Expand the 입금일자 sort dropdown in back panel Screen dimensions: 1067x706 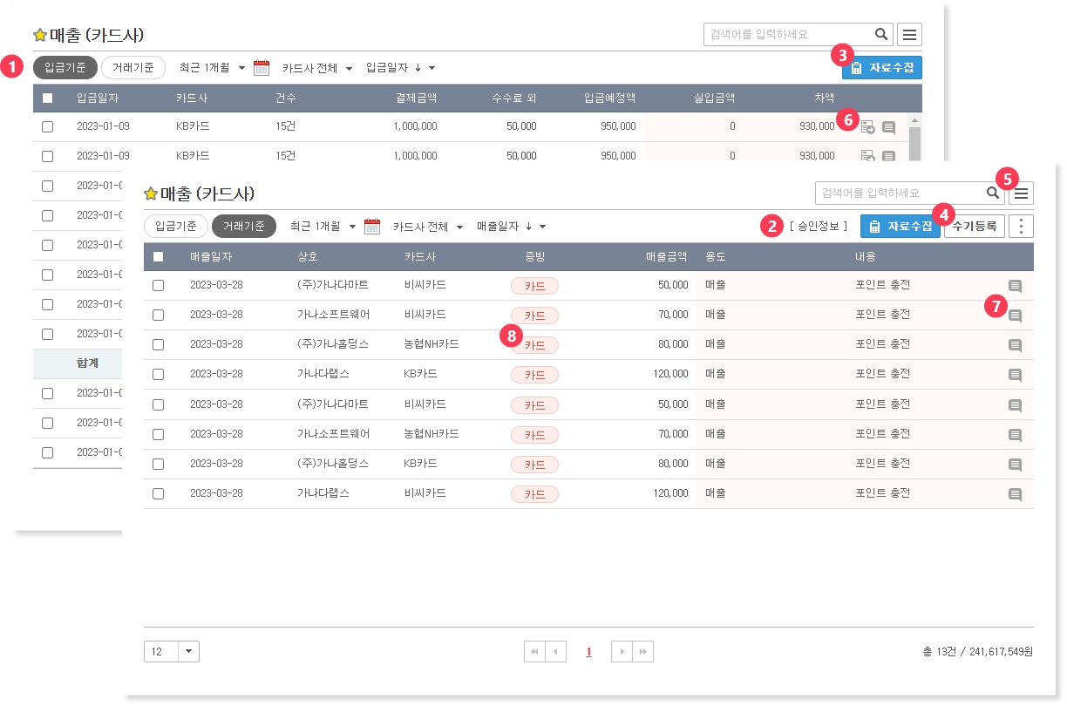point(432,68)
